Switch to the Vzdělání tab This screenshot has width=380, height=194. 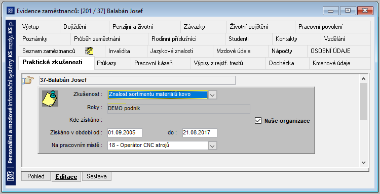(x=346, y=39)
